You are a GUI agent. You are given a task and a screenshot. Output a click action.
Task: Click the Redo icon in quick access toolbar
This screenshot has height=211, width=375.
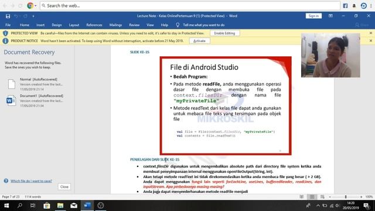tap(25, 16)
